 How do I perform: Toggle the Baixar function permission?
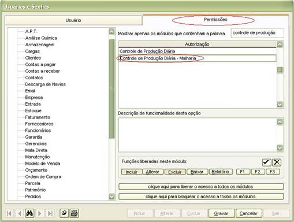click(x=197, y=172)
